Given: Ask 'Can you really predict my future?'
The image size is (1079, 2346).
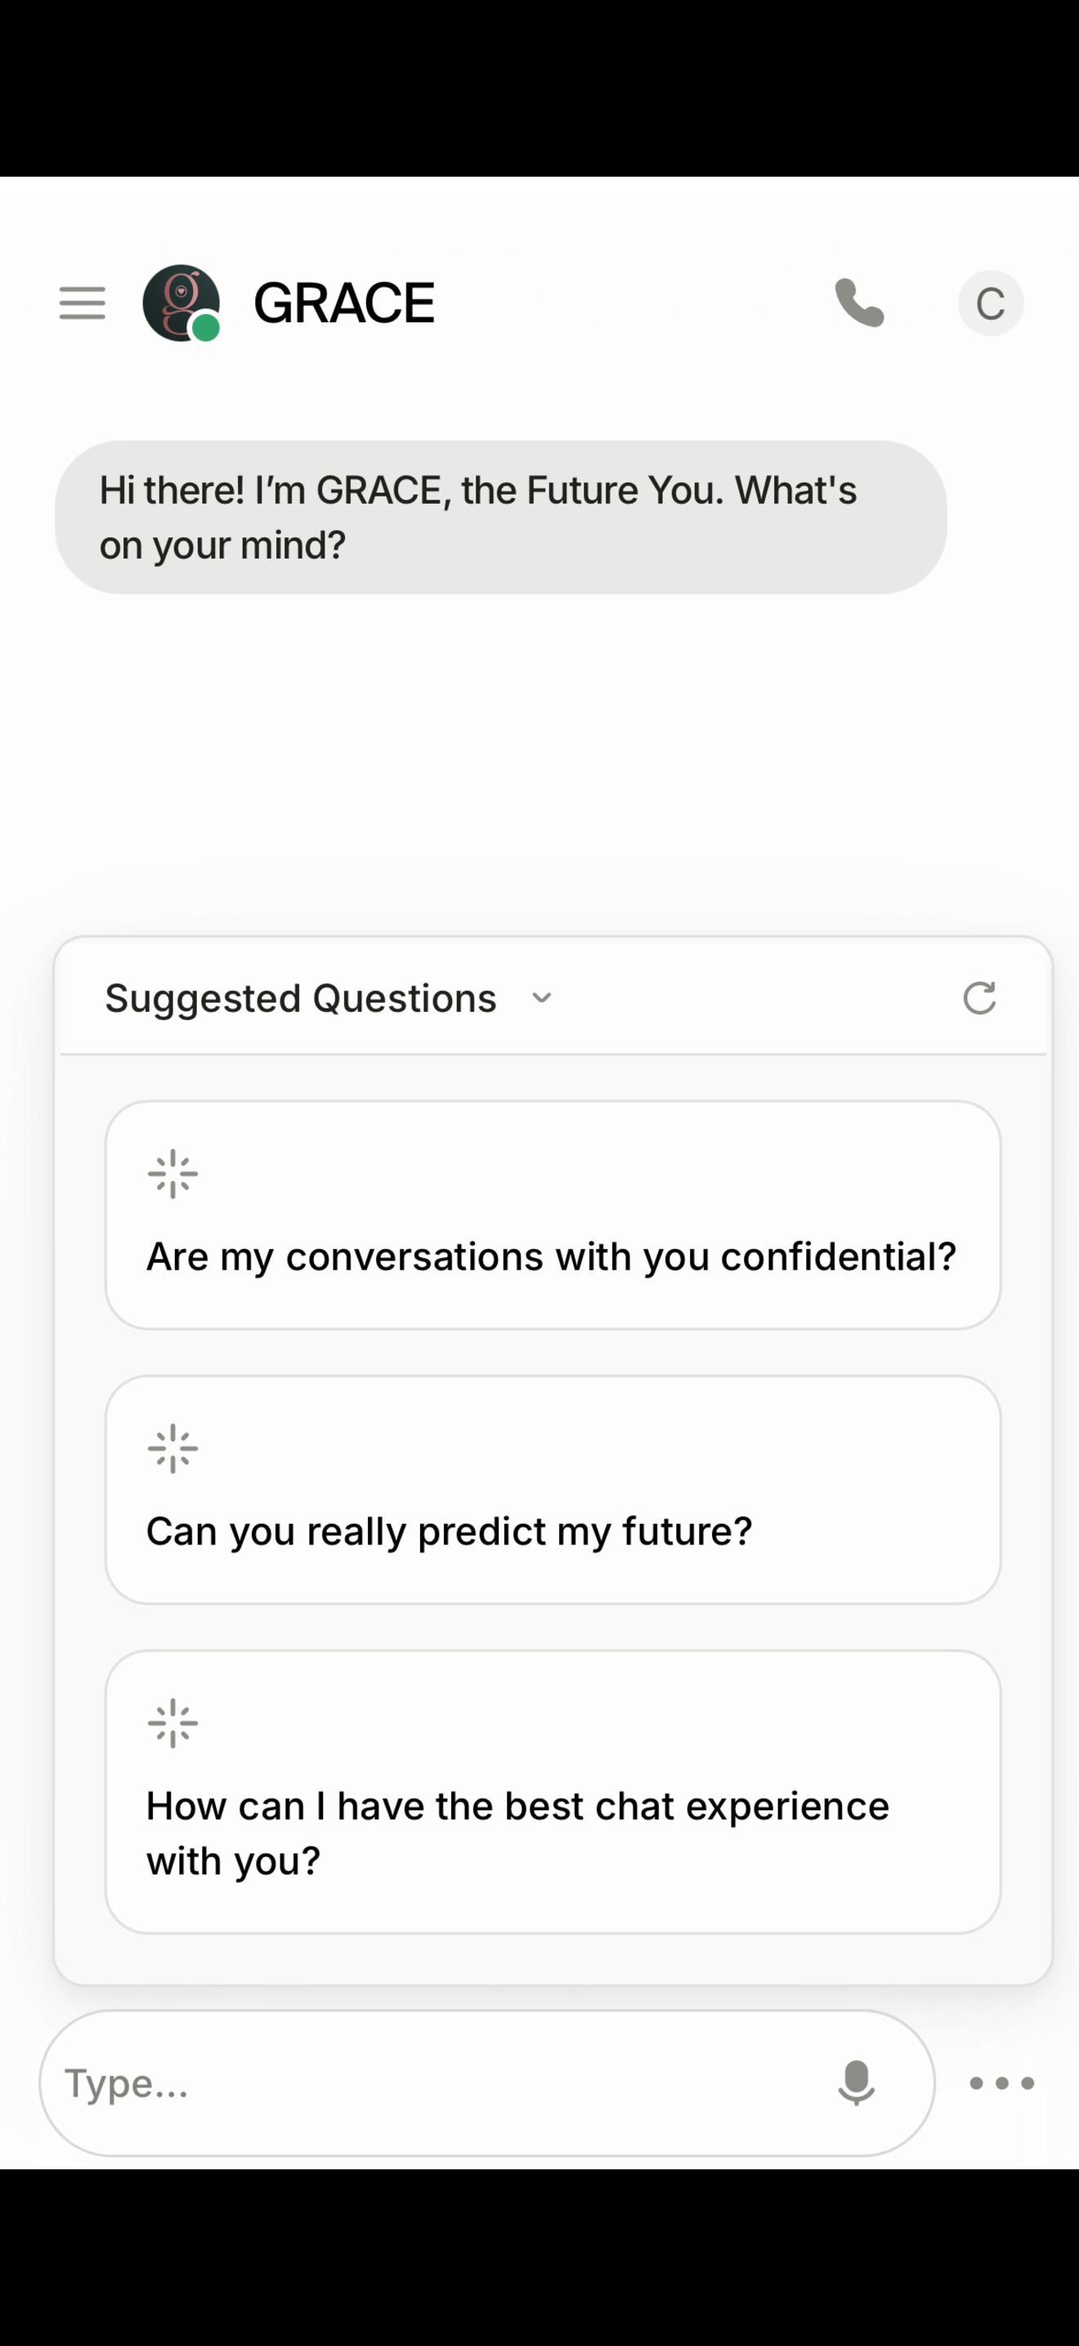Looking at the screenshot, I should [450, 1532].
